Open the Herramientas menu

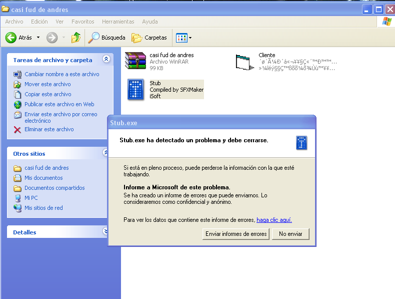118,22
